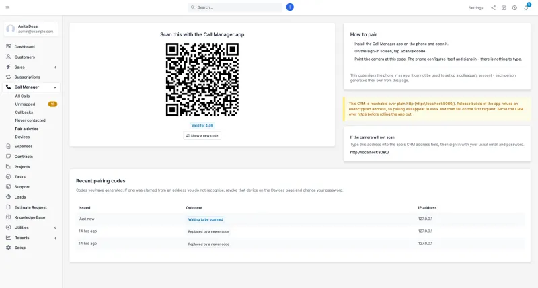The width and height of the screenshot is (538, 288).
Task: Click the pairing QR code image
Action: coord(202,79)
